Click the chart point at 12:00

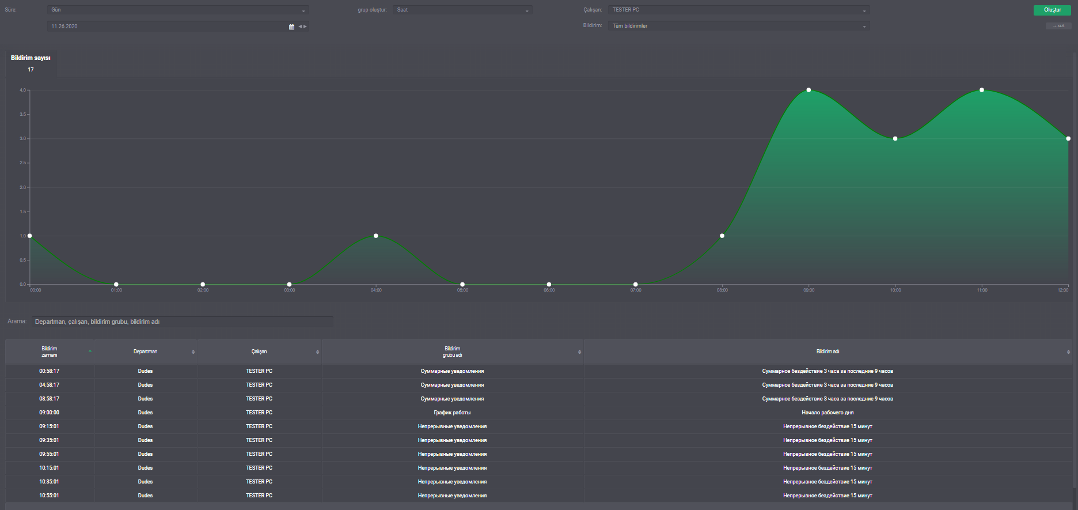tap(1068, 138)
